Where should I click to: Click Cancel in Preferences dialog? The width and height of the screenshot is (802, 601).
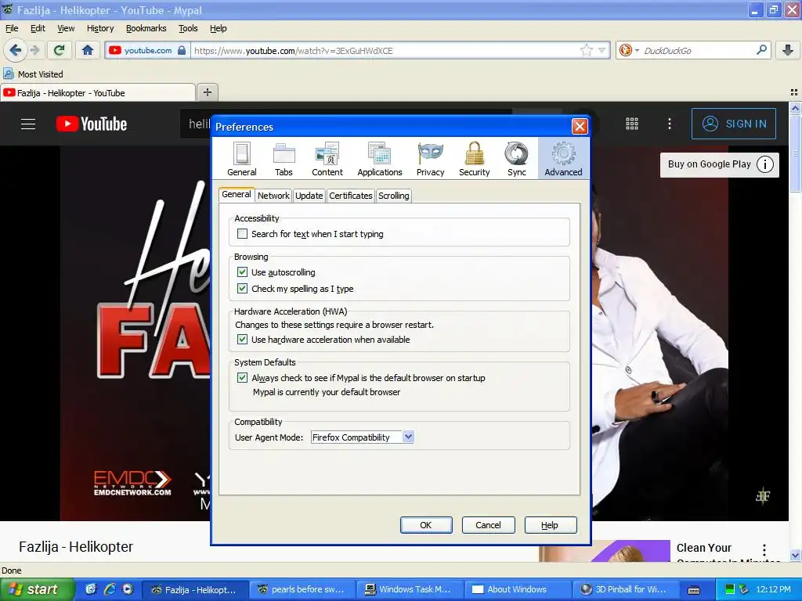[488, 525]
